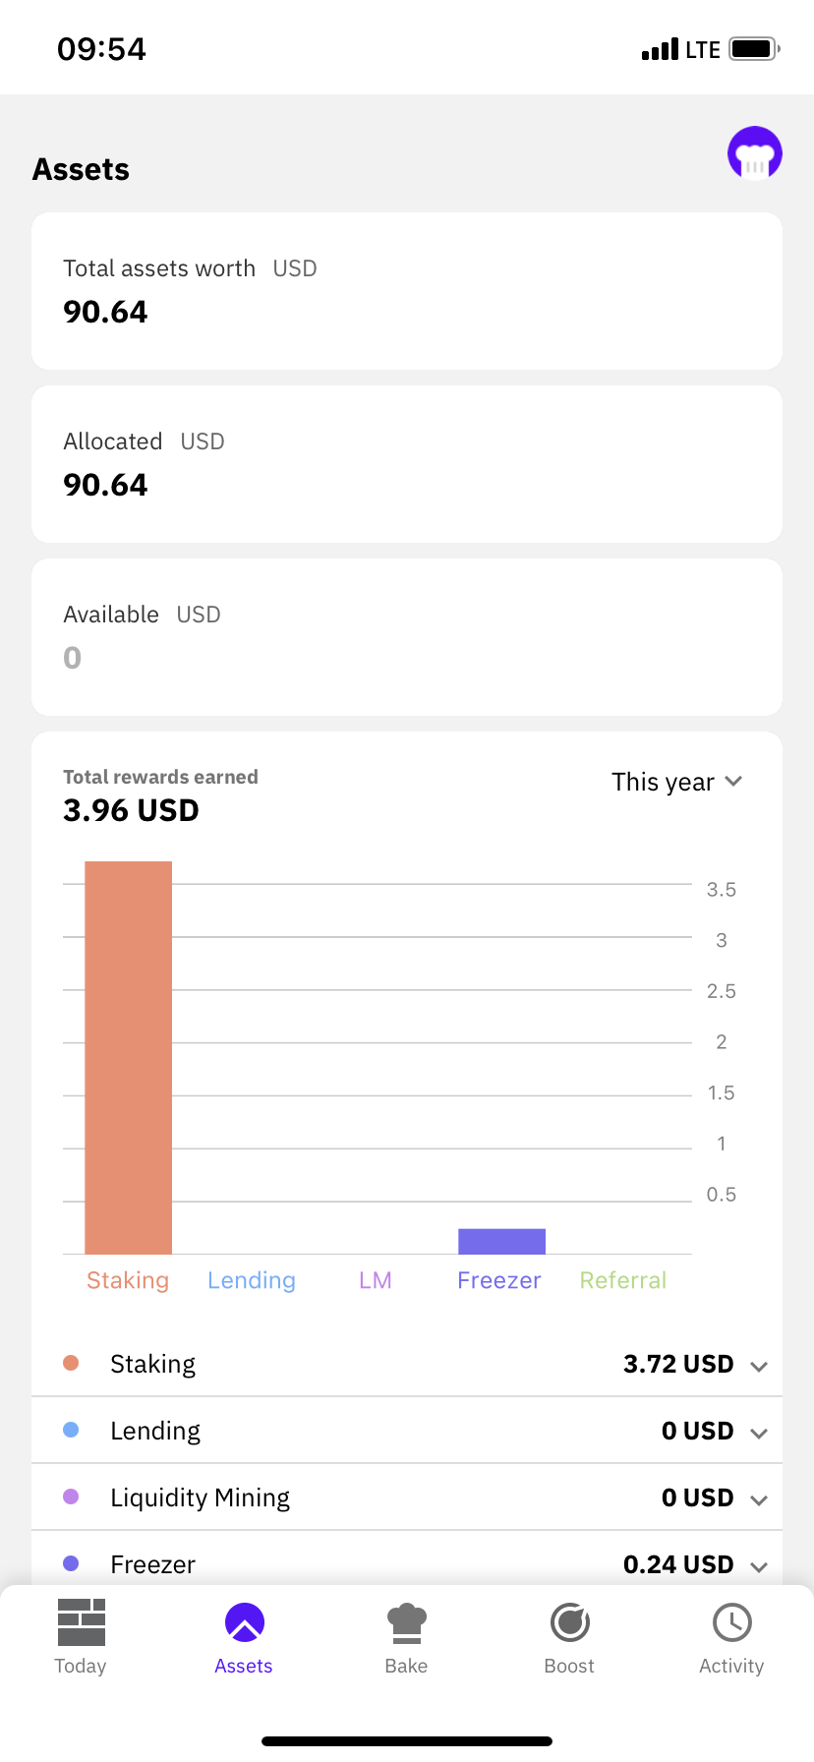
Task: Tap the battery status icon
Action: click(755, 48)
